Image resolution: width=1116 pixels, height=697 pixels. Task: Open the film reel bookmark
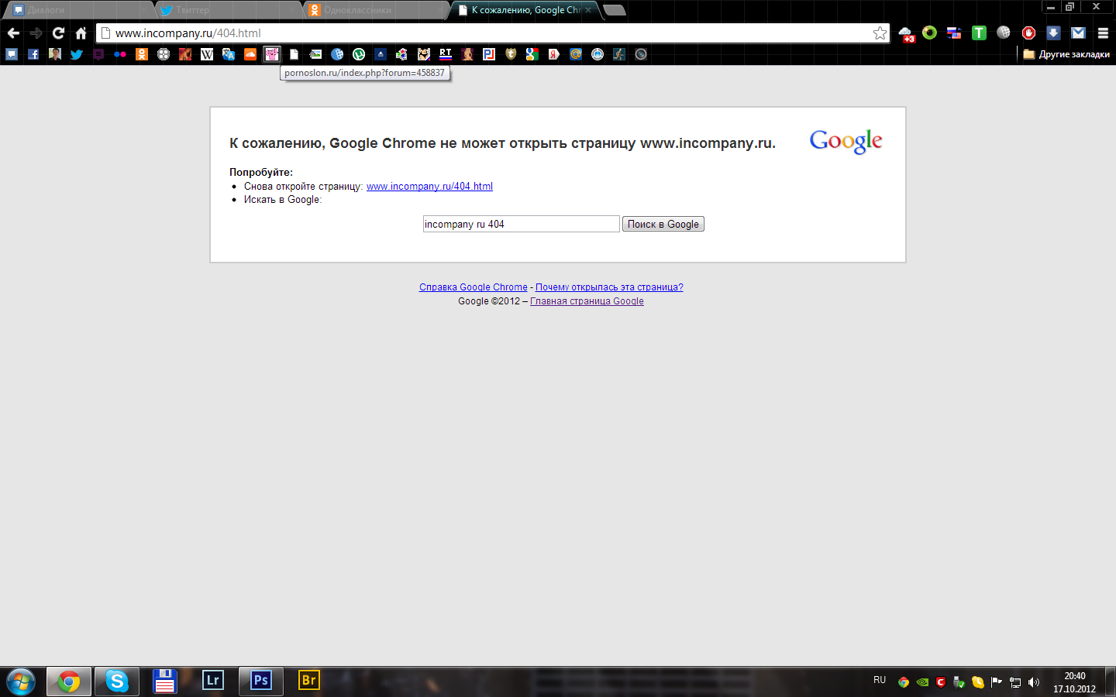[x=164, y=54]
